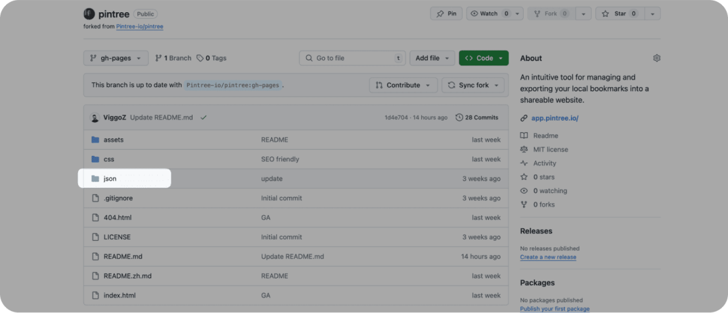Open the LICENSE file
Screen dimensions: 728x313
point(117,237)
